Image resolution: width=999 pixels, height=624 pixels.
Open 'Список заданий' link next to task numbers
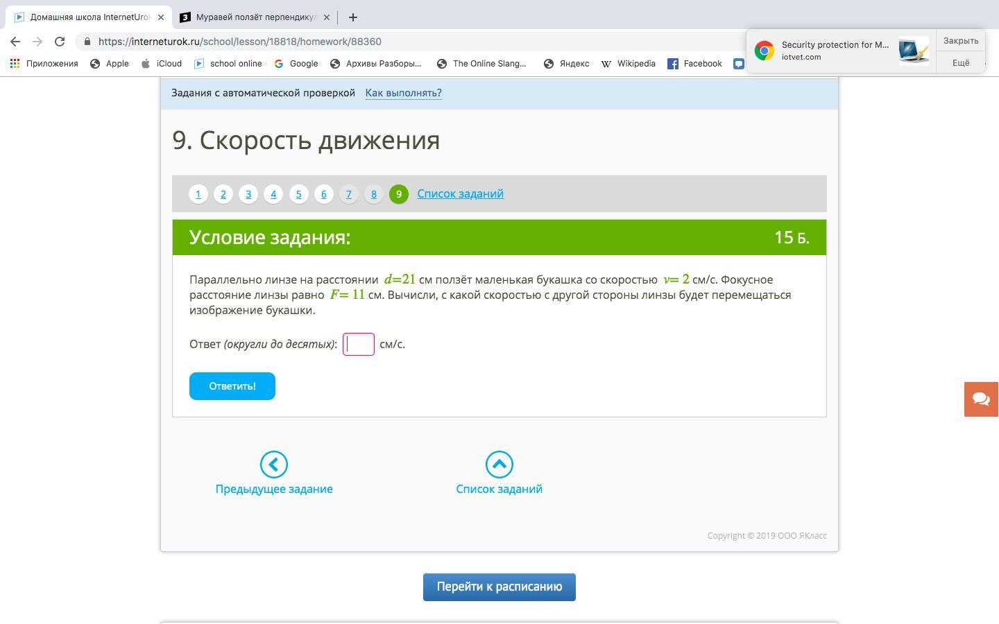point(461,193)
